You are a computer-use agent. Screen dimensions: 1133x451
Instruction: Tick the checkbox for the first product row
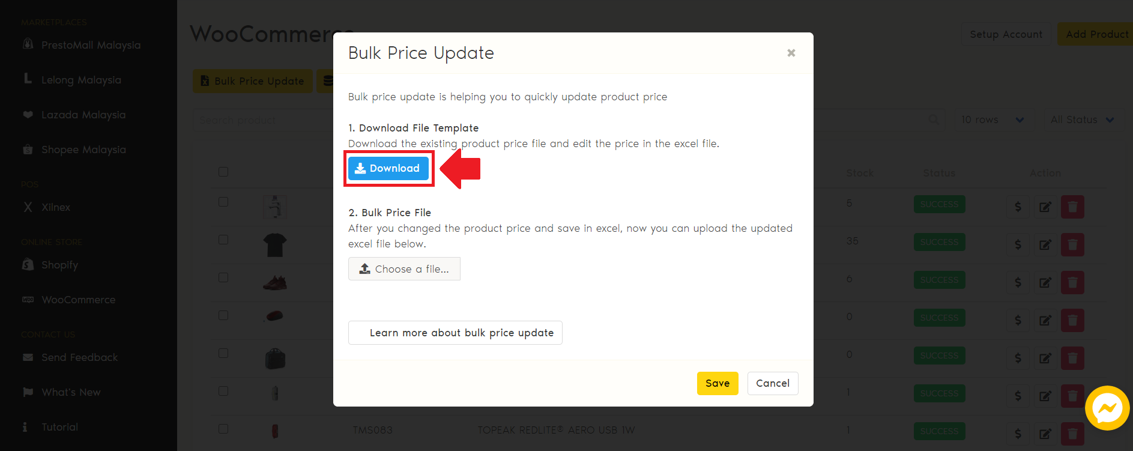223,202
